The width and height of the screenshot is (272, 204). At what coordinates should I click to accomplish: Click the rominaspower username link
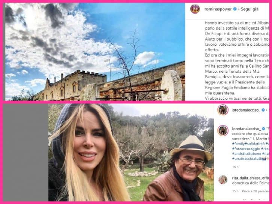click(x=218, y=9)
